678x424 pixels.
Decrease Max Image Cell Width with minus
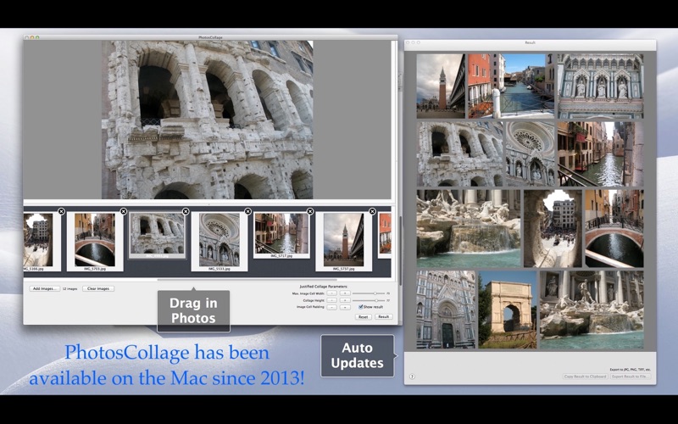coord(331,293)
